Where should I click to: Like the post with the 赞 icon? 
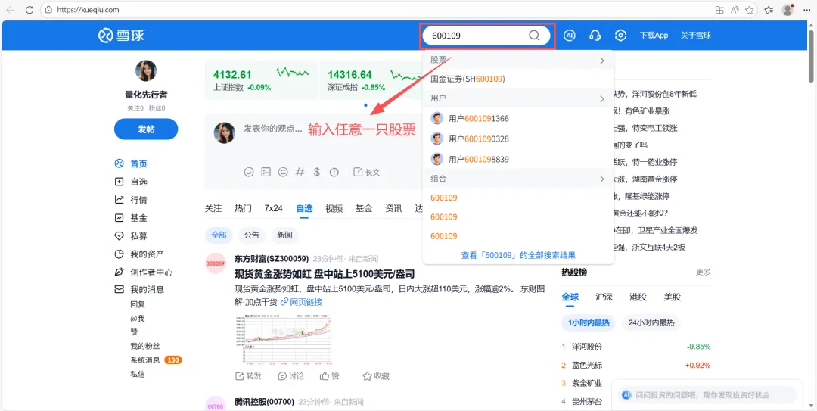(x=330, y=376)
